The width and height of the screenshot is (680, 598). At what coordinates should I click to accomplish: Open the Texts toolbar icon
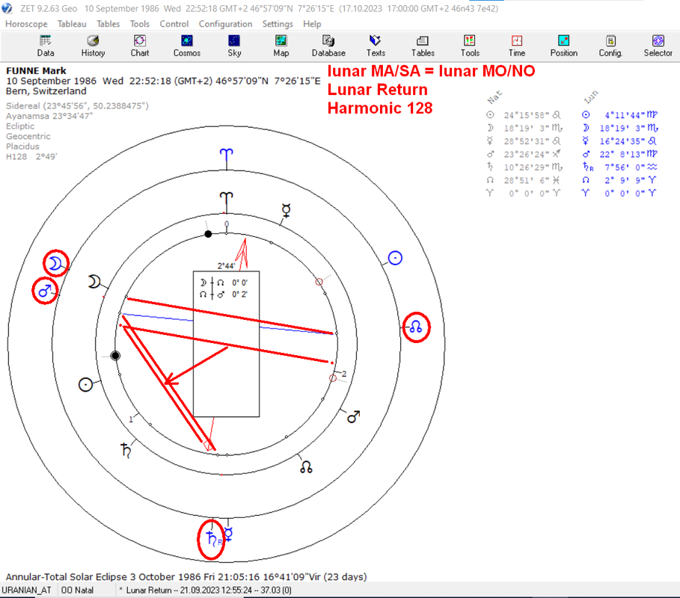[376, 46]
